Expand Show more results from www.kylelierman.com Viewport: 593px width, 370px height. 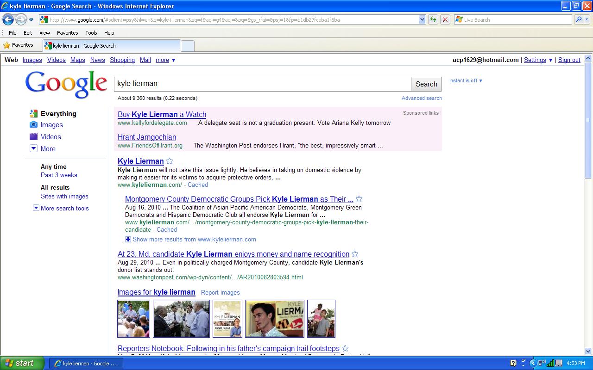[x=190, y=239]
